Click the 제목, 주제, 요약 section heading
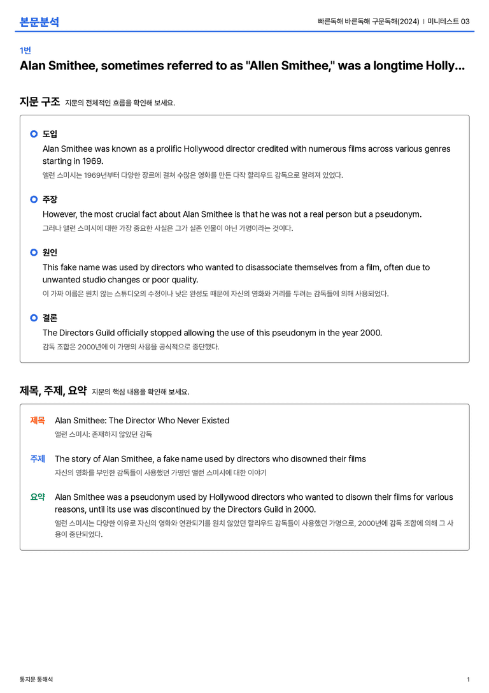This screenshot has height=693, width=489. coord(53,391)
